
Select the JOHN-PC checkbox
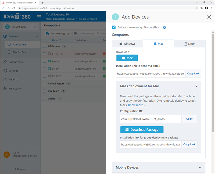coord(44,76)
